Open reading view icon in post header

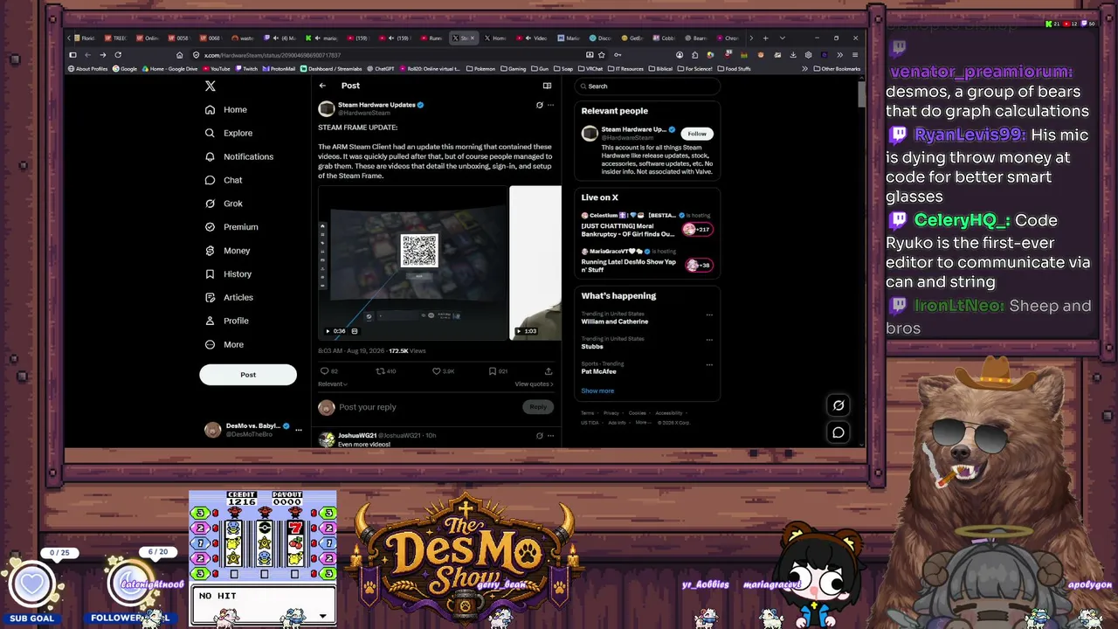click(x=547, y=86)
